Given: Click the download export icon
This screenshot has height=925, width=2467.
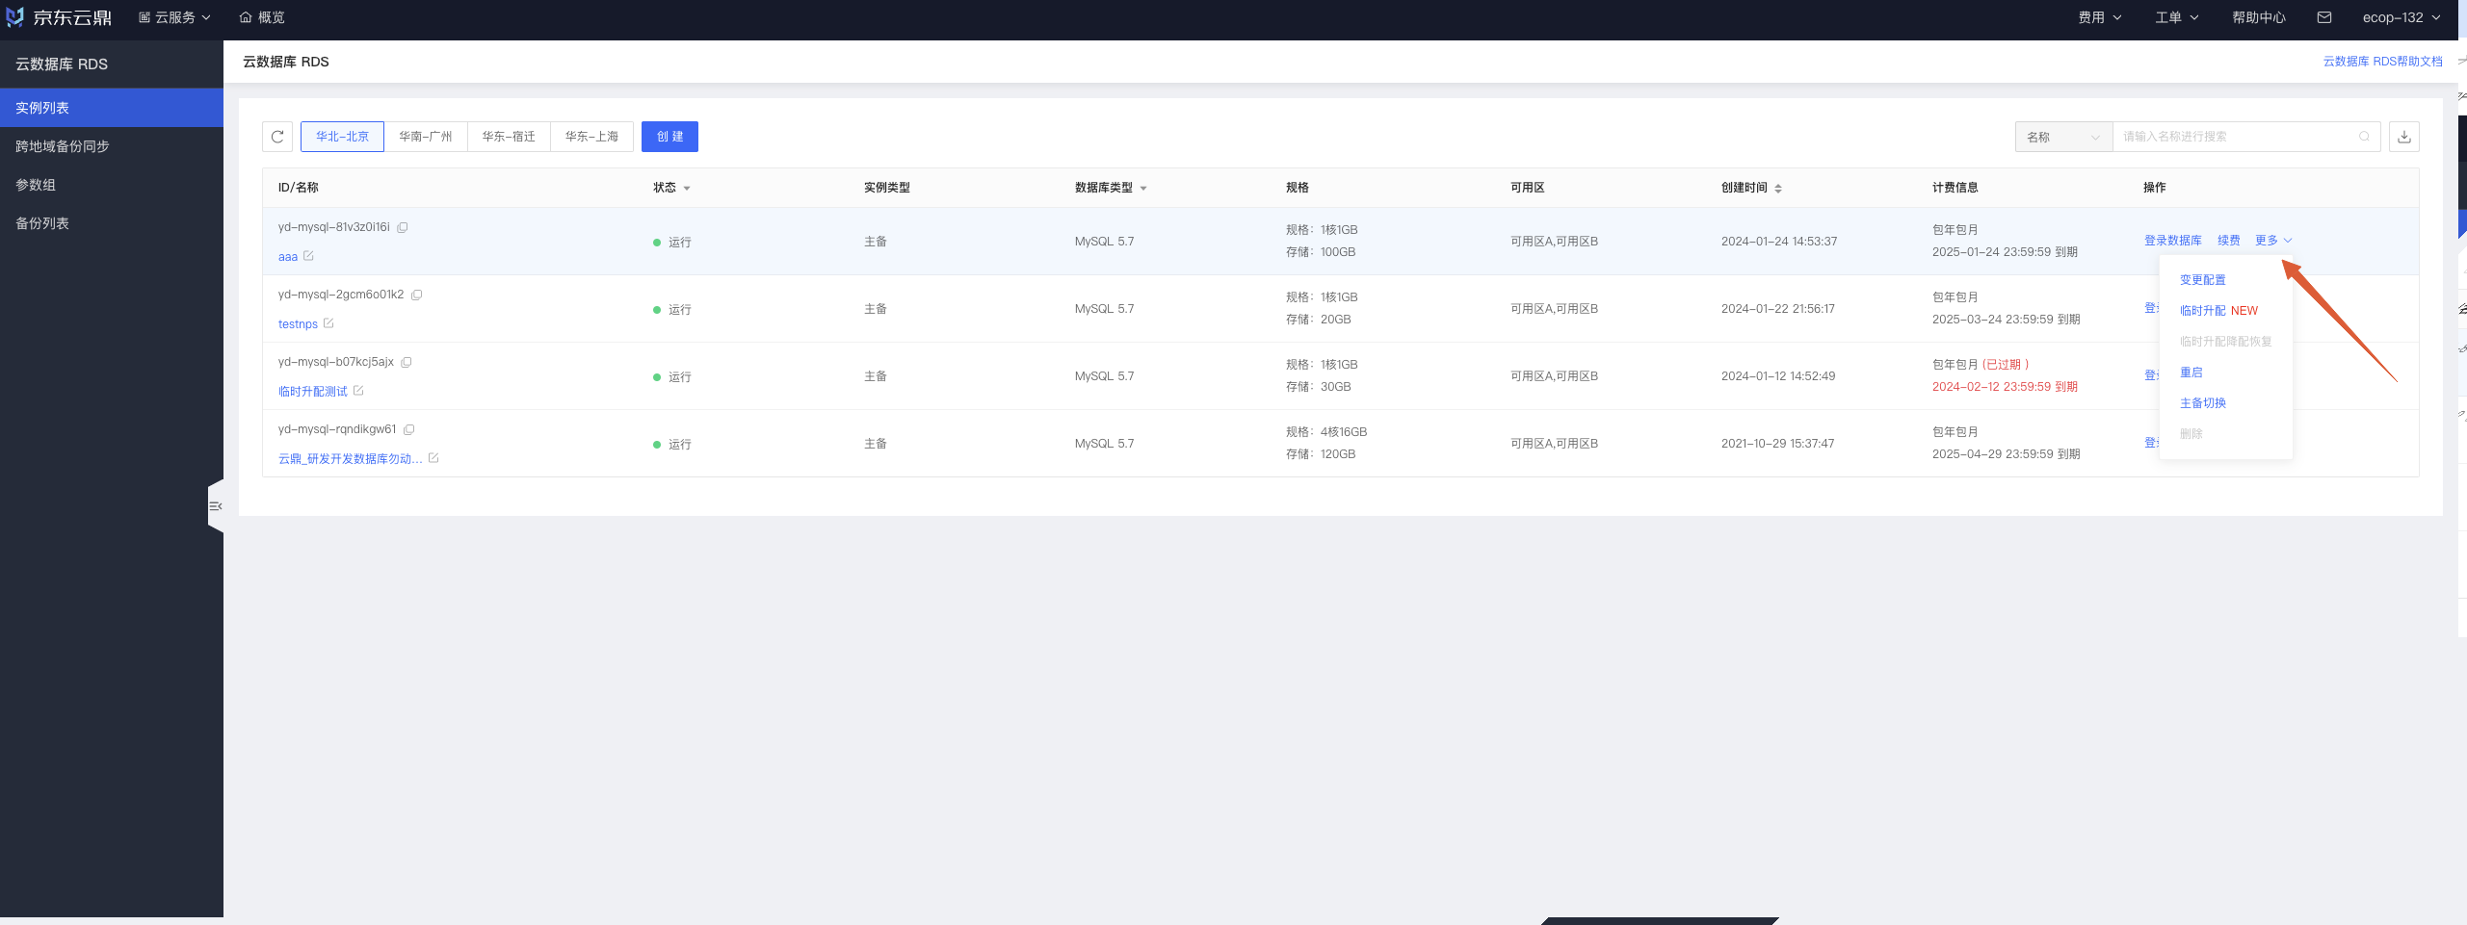Looking at the screenshot, I should coord(2403,137).
